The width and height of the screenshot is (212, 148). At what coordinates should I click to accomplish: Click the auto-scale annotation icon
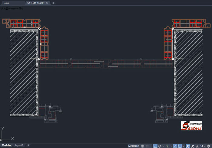coord(192,146)
